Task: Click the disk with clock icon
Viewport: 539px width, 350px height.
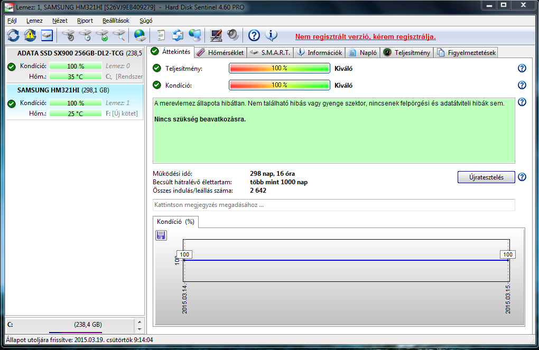Action: [x=85, y=35]
